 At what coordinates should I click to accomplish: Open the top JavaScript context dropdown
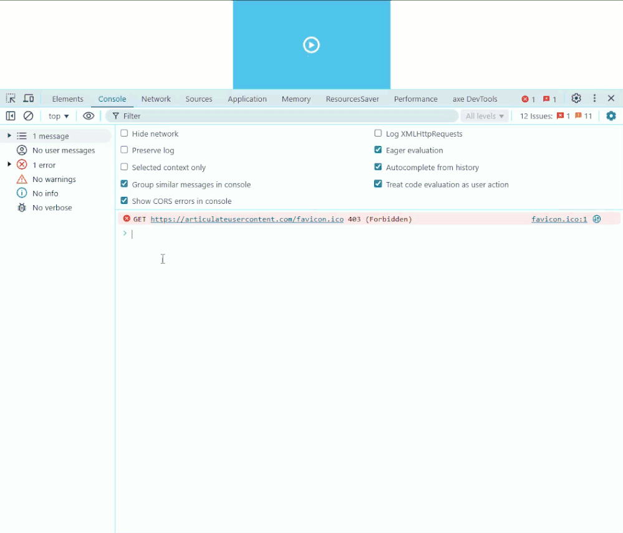[x=59, y=116]
